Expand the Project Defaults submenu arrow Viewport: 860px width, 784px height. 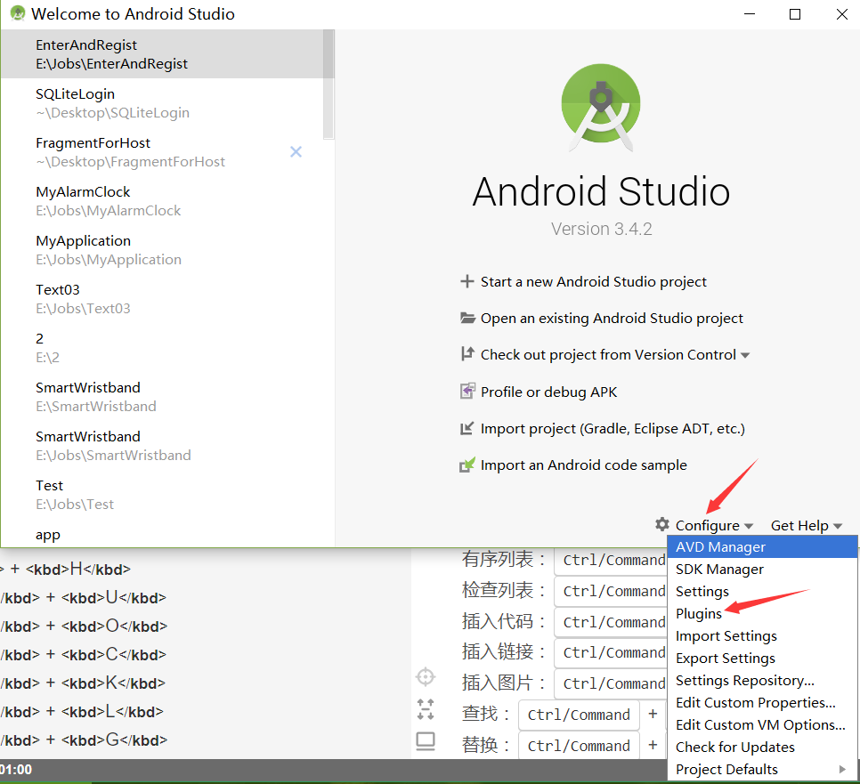(x=842, y=769)
